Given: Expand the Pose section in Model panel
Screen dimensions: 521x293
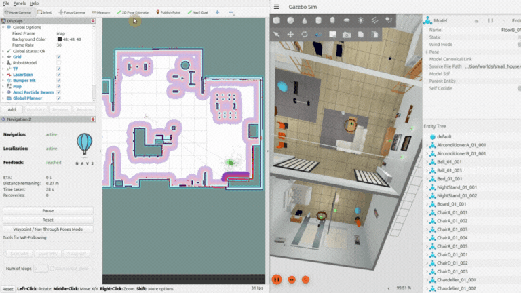Looking at the screenshot, I should click(426, 52).
